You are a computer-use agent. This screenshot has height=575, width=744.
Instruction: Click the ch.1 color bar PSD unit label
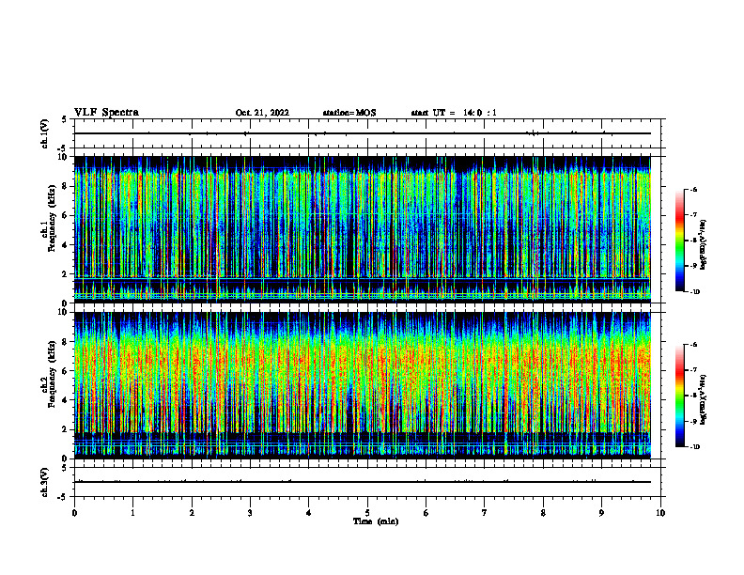pyautogui.click(x=704, y=244)
